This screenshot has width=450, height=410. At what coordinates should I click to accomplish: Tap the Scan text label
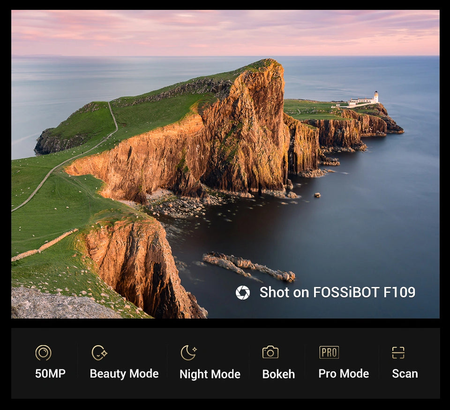coord(405,374)
